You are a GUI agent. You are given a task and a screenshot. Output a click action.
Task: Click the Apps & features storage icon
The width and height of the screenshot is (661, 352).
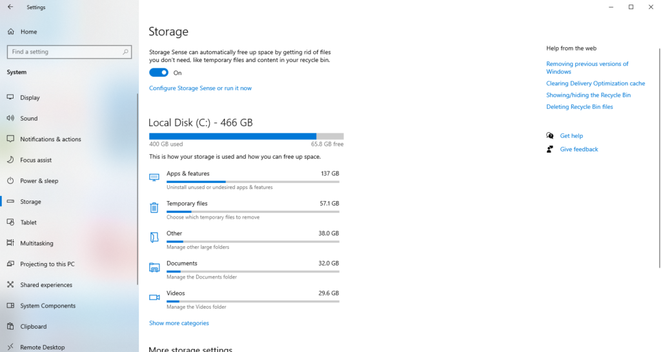point(154,177)
